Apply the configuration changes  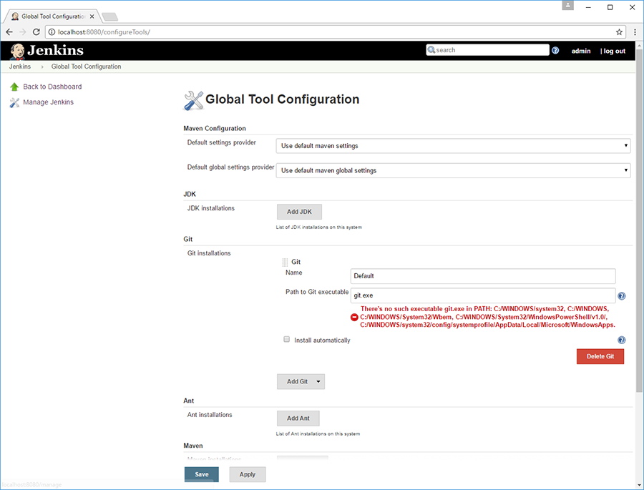tap(248, 474)
